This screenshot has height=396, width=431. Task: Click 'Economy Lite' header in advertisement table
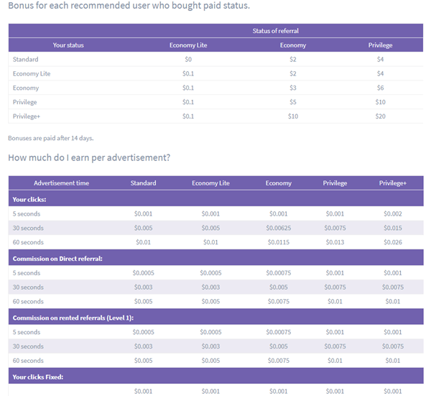210,183
